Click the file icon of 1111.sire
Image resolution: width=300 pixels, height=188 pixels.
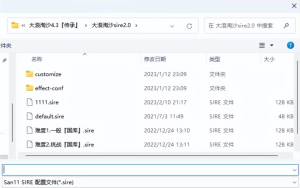click(x=29, y=102)
